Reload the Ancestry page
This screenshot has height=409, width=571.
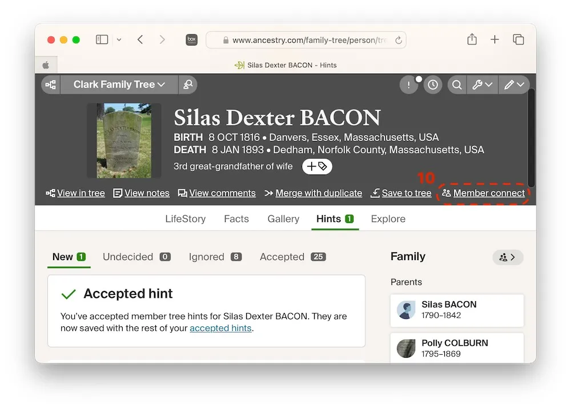[399, 40]
